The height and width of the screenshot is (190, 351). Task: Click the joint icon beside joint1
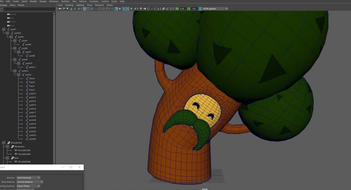tap(9, 29)
